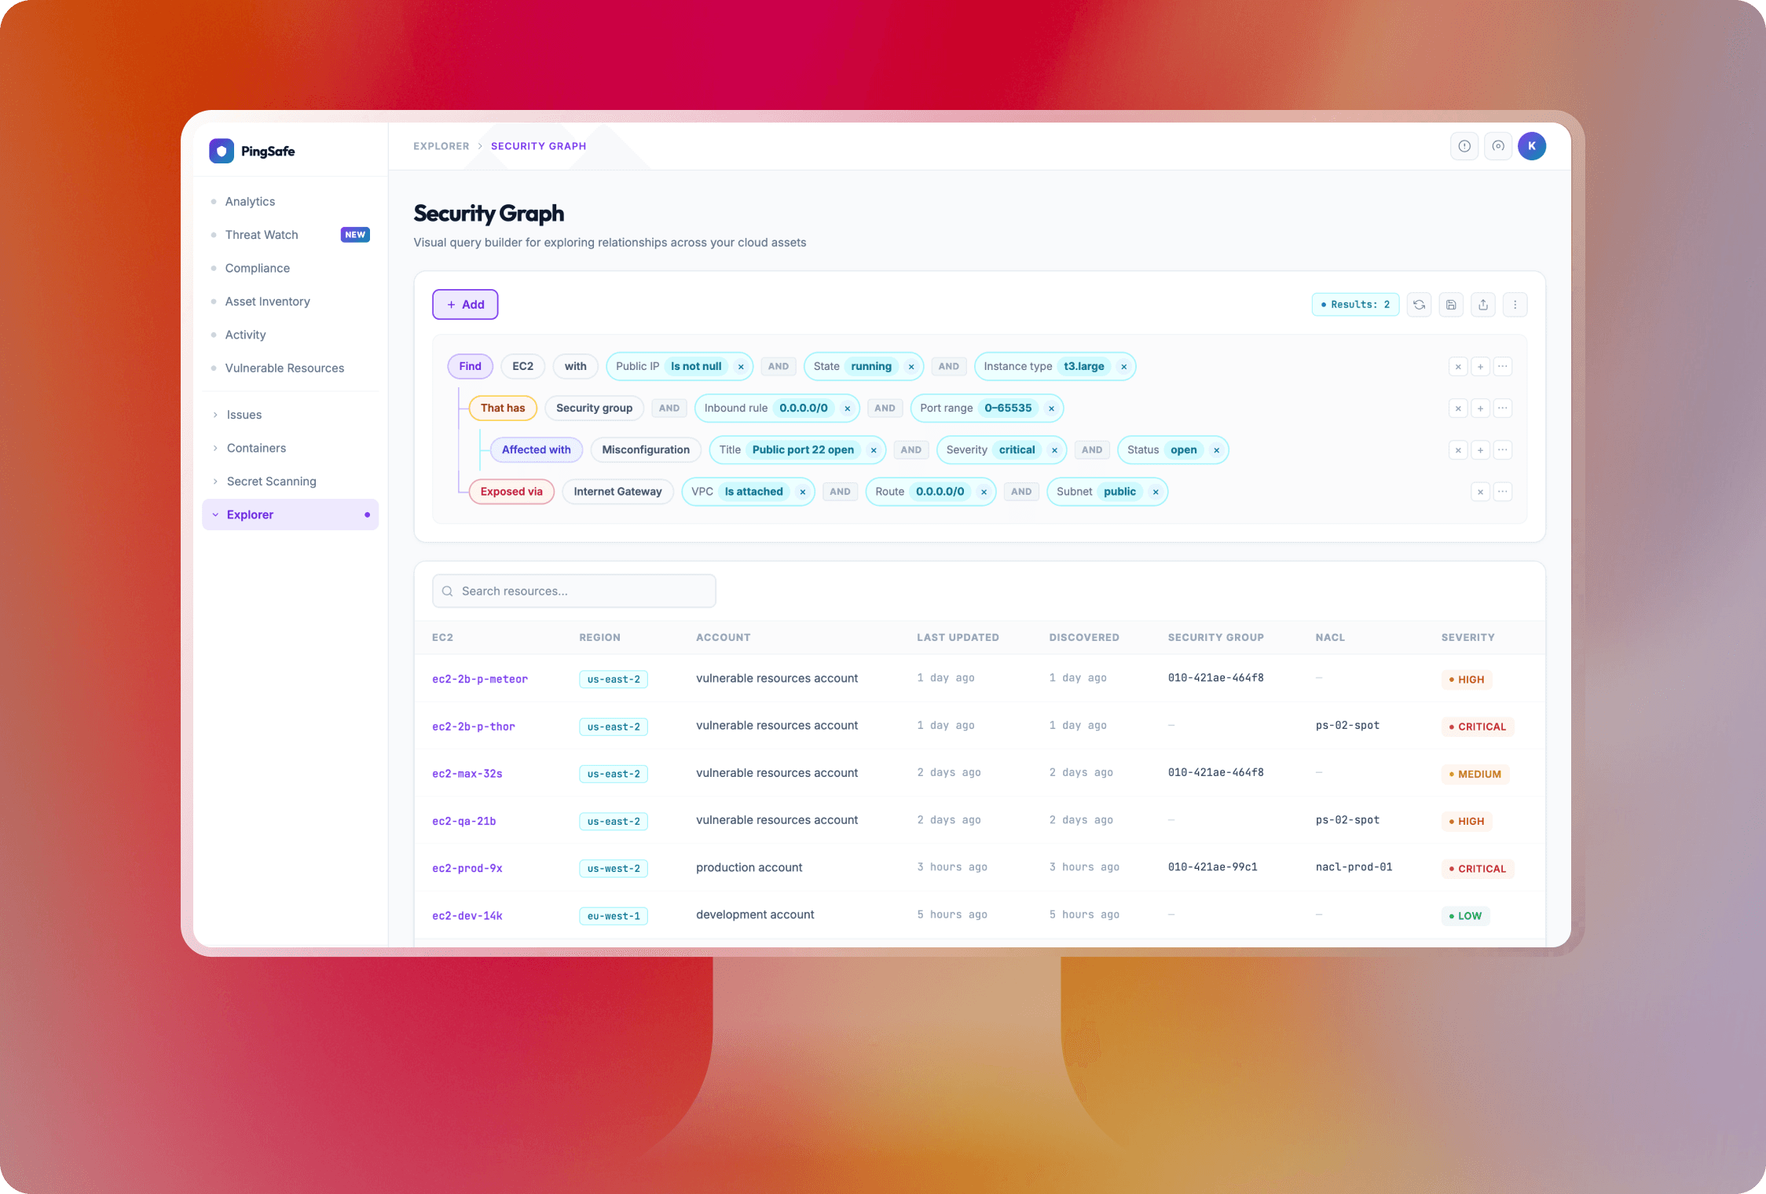This screenshot has width=1766, height=1194.
Task: Click the PingSafe shield logo
Action: pyautogui.click(x=222, y=151)
